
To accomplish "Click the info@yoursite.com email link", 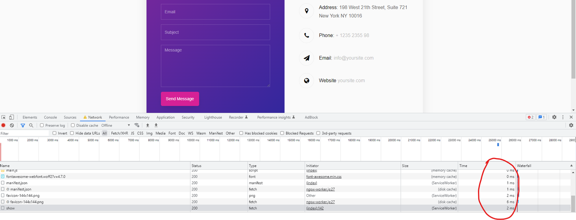I will click(353, 58).
